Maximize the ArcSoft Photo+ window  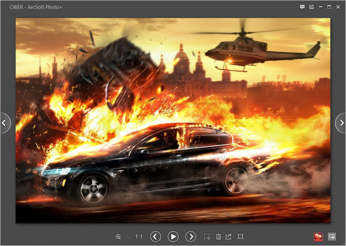coord(329,7)
